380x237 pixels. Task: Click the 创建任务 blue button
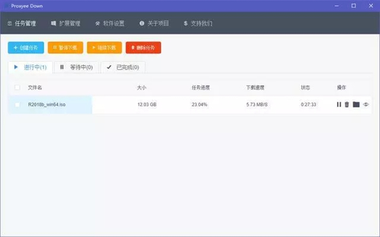[26, 47]
